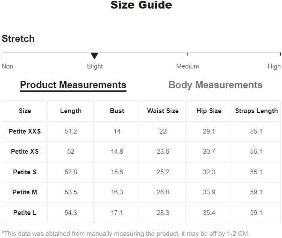Click the Waist Size column header
This screenshot has width=282, height=238.
[x=163, y=111]
